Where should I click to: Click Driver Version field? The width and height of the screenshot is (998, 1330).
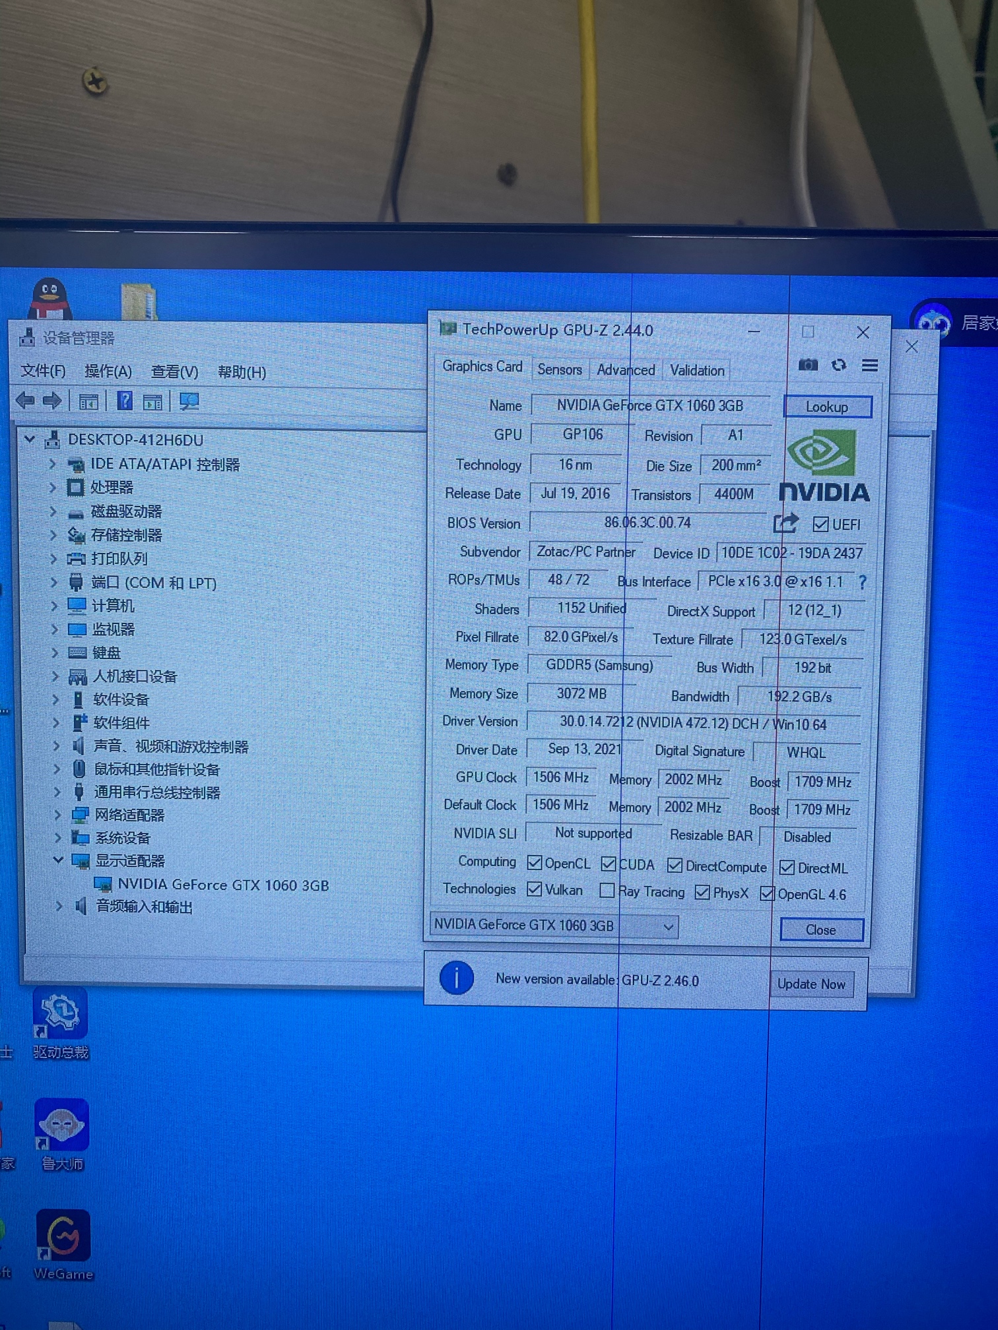(x=693, y=724)
